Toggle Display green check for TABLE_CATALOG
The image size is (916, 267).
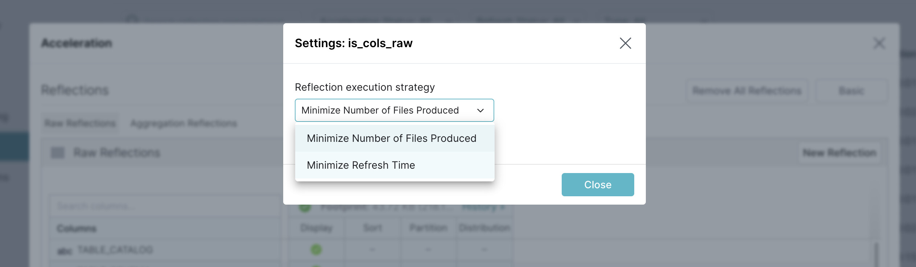point(316,250)
